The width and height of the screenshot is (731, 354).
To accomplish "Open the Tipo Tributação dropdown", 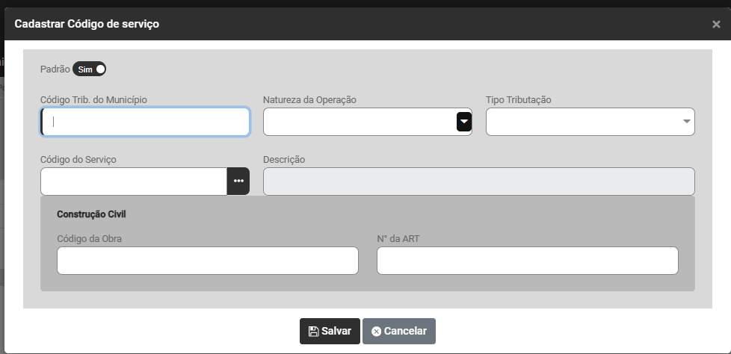I will (590, 122).
